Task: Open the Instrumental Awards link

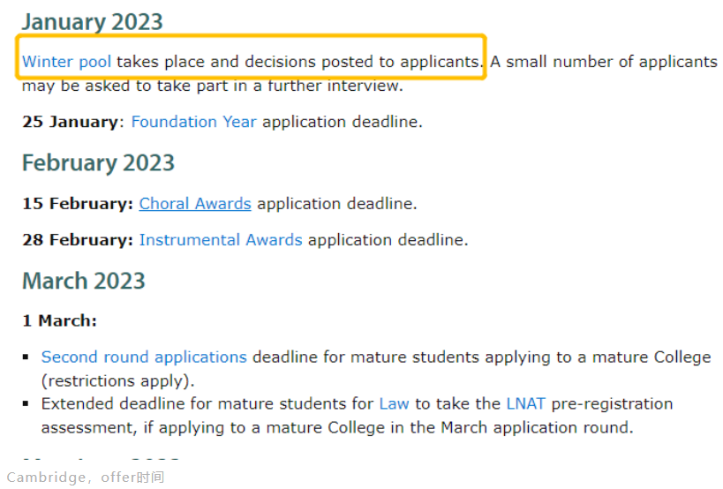Action: tap(221, 240)
